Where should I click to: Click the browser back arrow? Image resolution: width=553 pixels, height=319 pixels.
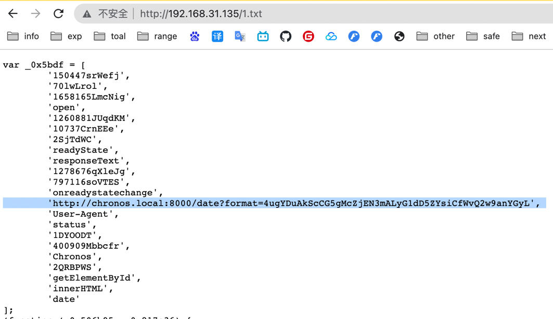13,14
